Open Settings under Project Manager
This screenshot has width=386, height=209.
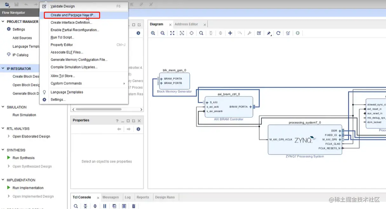tap(19, 29)
